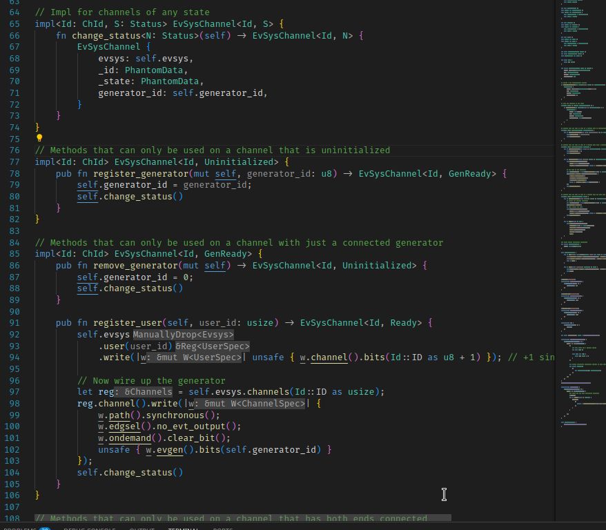
Task: Click 'EvSysChannel {' struct literal on line 67
Action: [114, 47]
